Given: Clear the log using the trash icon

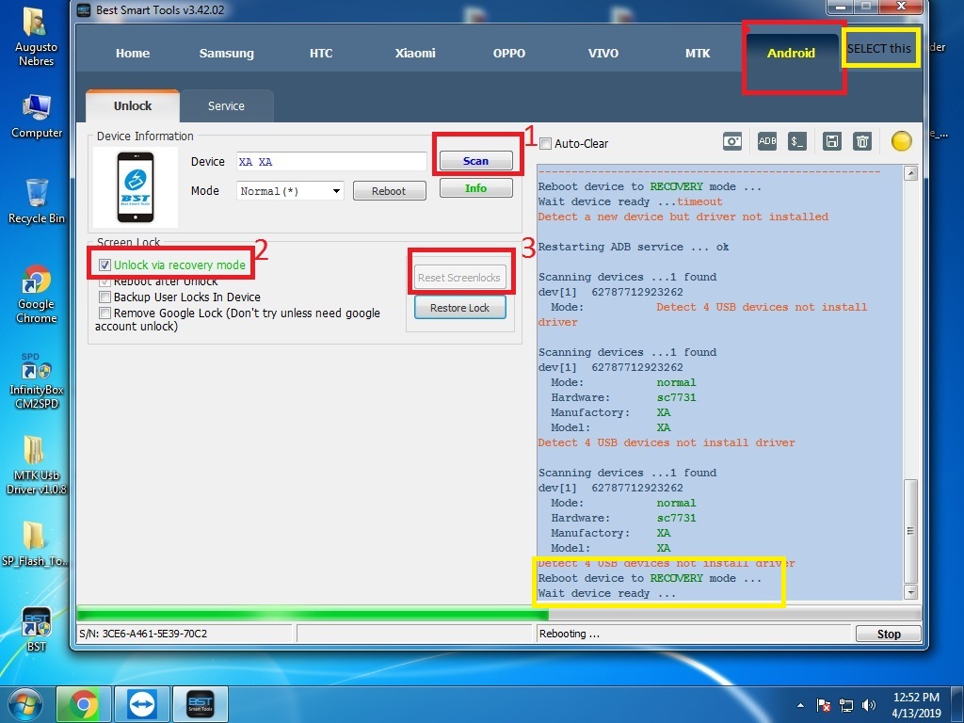Looking at the screenshot, I should (x=862, y=141).
